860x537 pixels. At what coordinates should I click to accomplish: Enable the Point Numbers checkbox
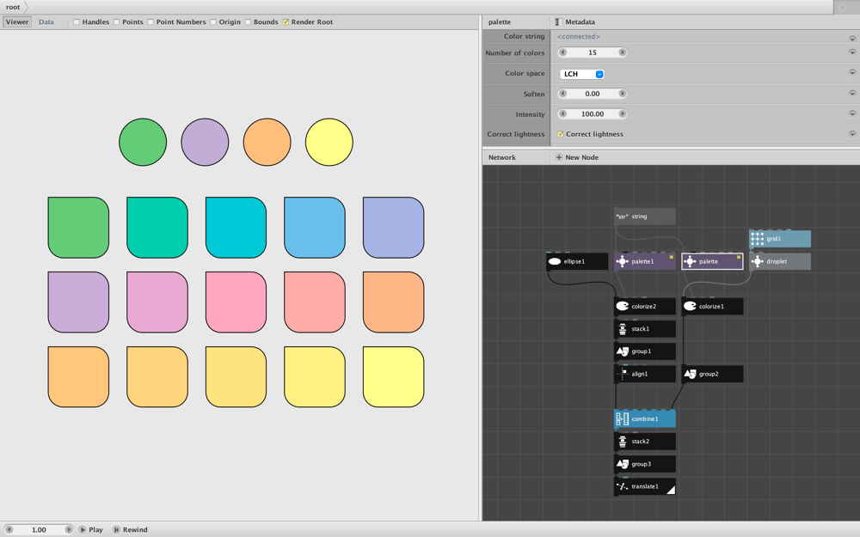pyautogui.click(x=150, y=22)
